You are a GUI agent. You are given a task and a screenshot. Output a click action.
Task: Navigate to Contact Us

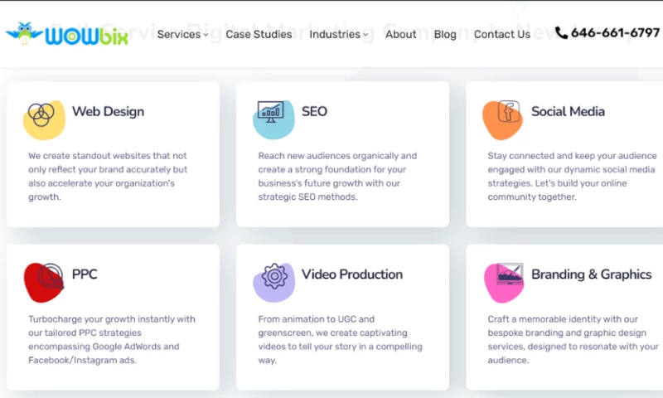point(502,34)
